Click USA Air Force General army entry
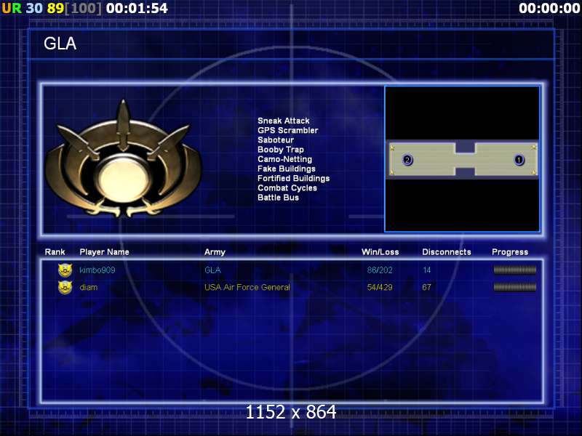 click(x=247, y=287)
